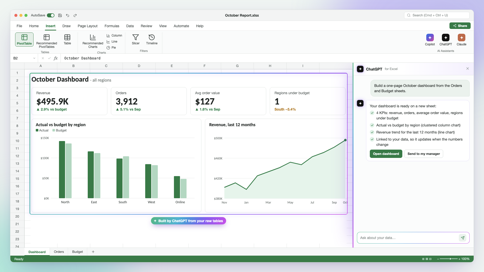The width and height of the screenshot is (484, 272).
Task: Redo the last action
Action: click(75, 15)
